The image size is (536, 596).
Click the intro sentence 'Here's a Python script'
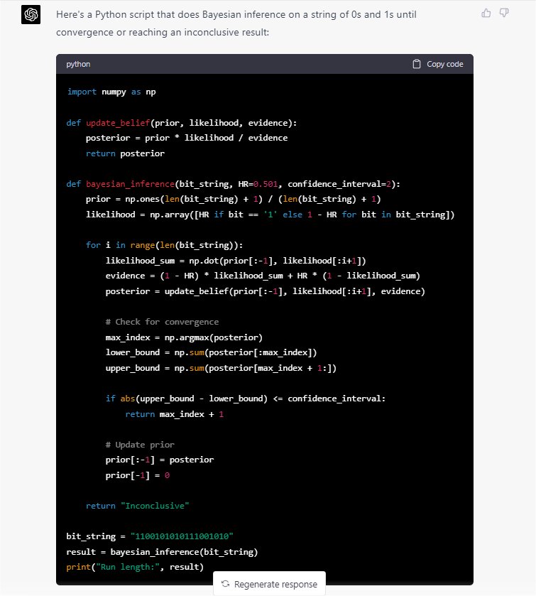tap(236, 23)
